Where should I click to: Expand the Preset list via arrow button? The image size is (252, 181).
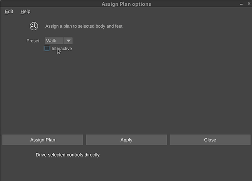pos(68,41)
